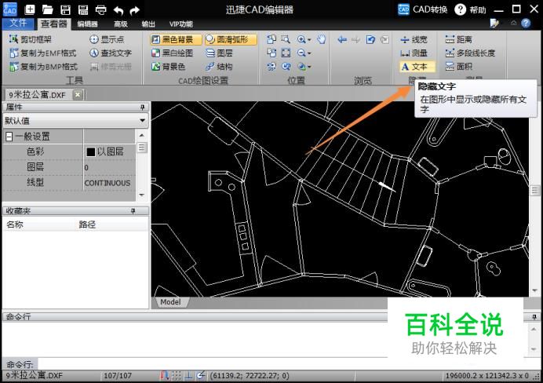Switch to the 输出 tab
Screen dimensions: 543x383
pos(148,24)
